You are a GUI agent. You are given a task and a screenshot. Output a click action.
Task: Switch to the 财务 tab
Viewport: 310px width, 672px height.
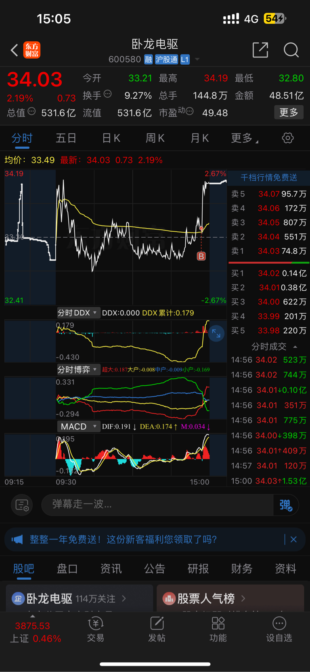point(242,568)
